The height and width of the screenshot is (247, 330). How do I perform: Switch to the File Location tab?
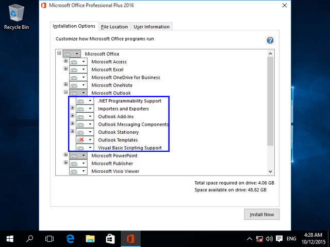click(114, 27)
